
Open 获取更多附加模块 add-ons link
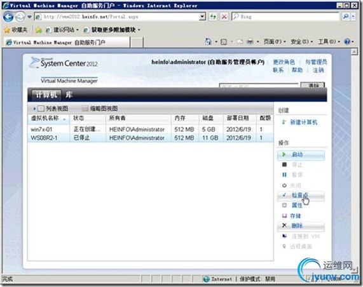click(112, 30)
